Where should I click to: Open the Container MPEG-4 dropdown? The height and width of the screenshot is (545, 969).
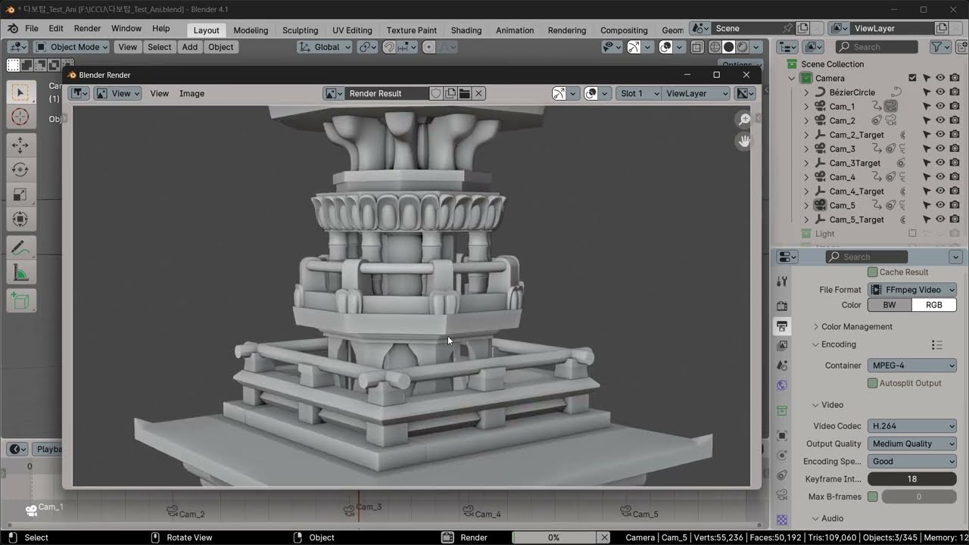tap(911, 366)
